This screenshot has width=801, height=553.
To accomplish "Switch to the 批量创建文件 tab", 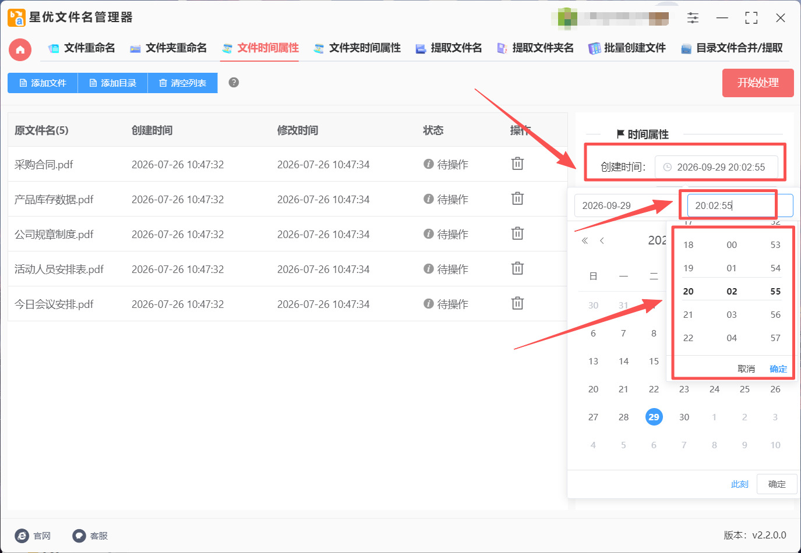I will click(627, 48).
